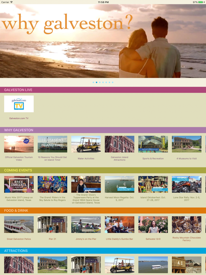Tap 'Island Oktoberfest: Oct. 27-28, 2017' caption
Viewport: 206px width, 275px height.
click(153, 199)
